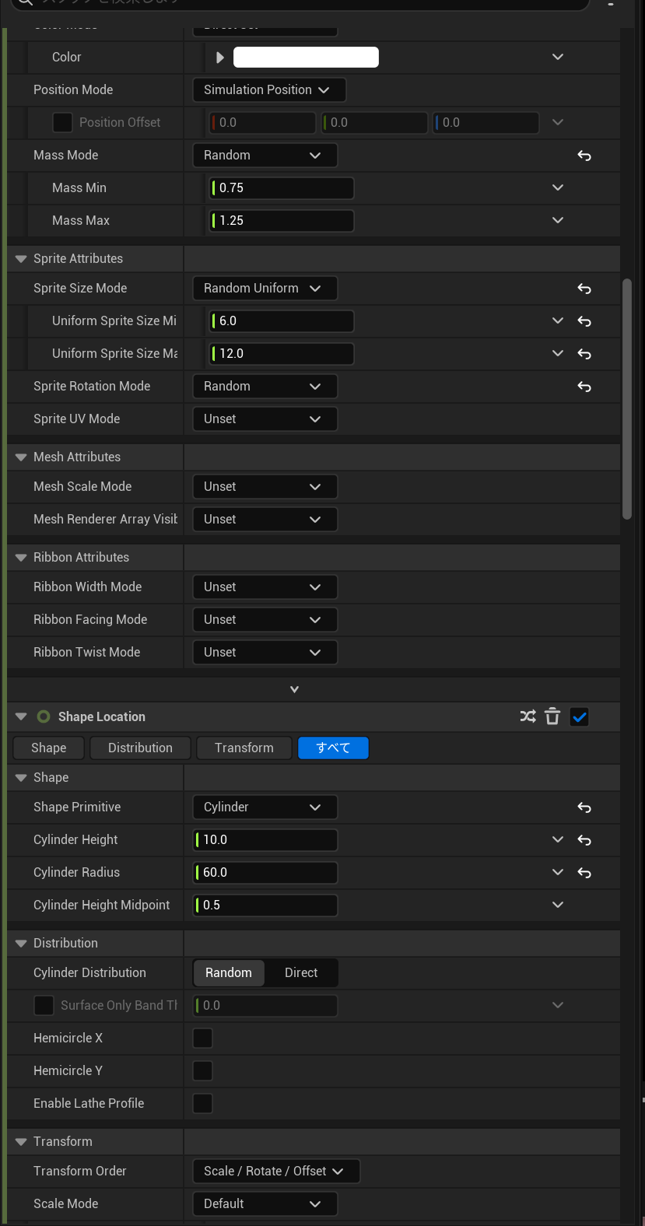Click the Mass Min value field
The width and height of the screenshot is (645, 1226).
click(x=282, y=187)
